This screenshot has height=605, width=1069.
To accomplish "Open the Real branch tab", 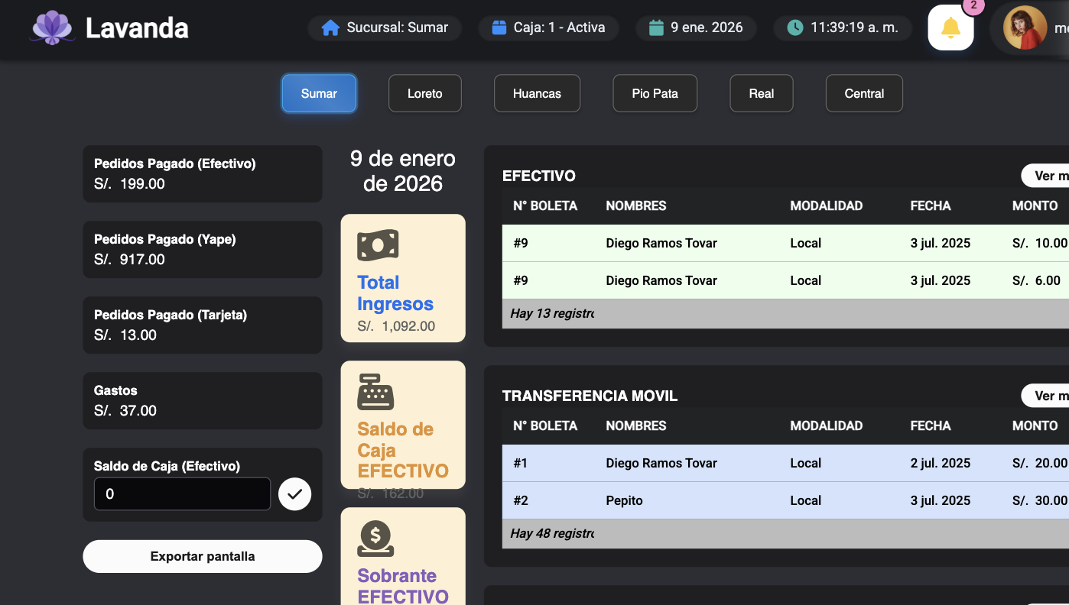I will 761,94.
